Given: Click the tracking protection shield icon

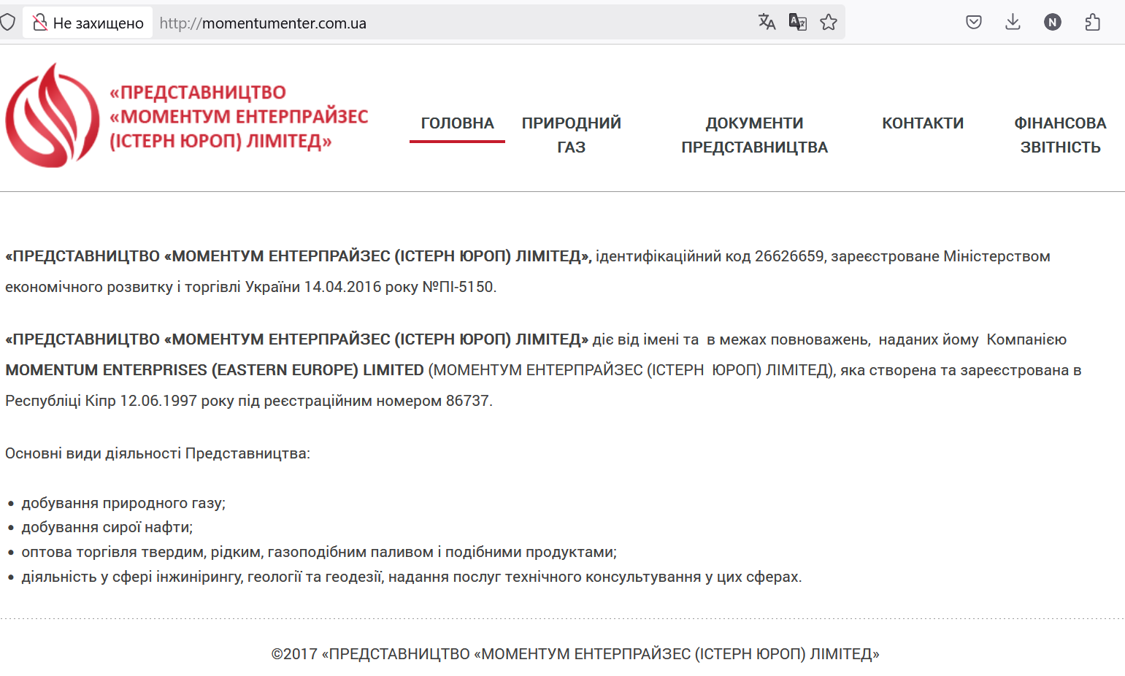Looking at the screenshot, I should [x=7, y=23].
